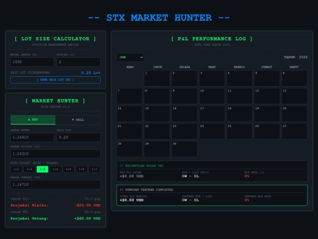Open calendar day 12 cell
The height and width of the screenshot is (239, 318).
[x=267, y=96]
